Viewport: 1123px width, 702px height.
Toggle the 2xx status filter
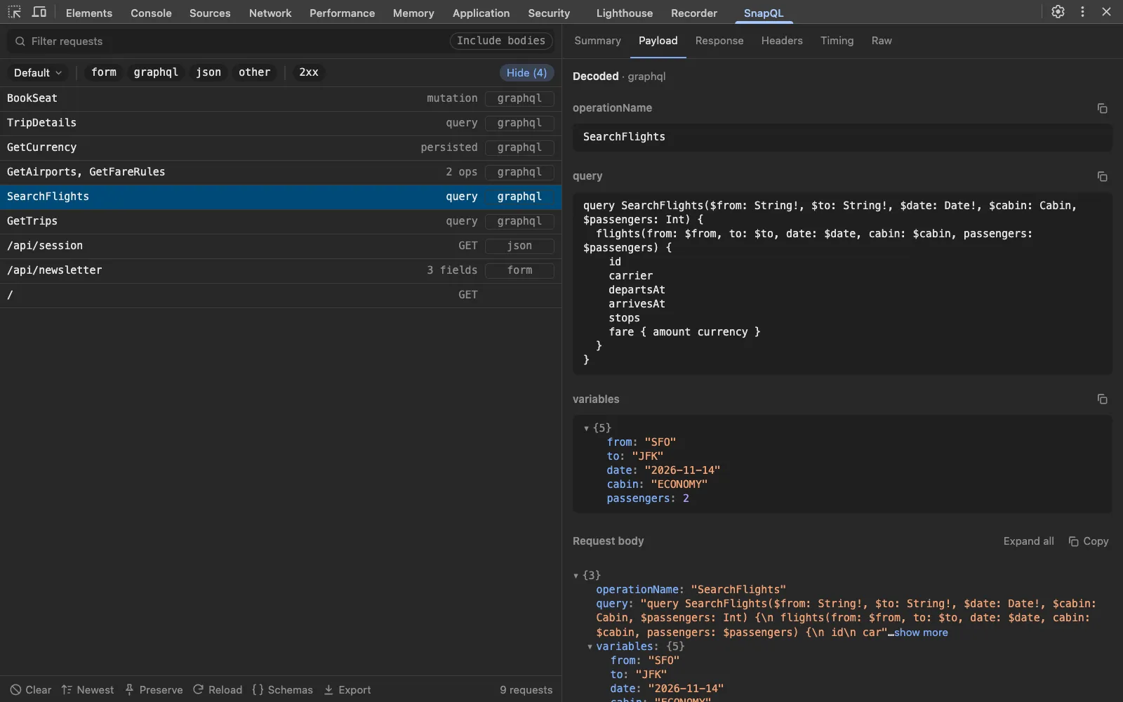(x=309, y=72)
